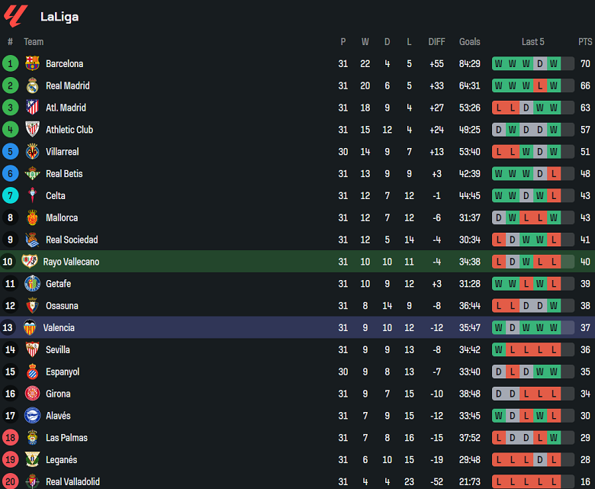Click position badge 20 for Real Valladolid
The width and height of the screenshot is (595, 489).
[x=11, y=482]
